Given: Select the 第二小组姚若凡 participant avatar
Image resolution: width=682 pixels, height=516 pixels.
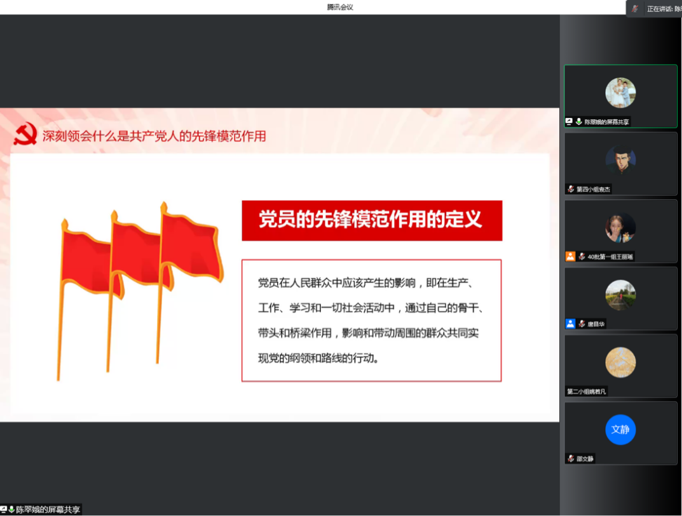Looking at the screenshot, I should tap(620, 362).
